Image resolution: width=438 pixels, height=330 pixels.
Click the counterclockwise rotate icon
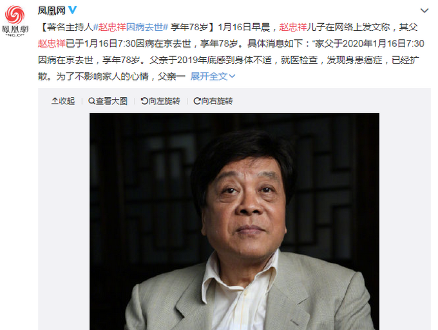(144, 101)
